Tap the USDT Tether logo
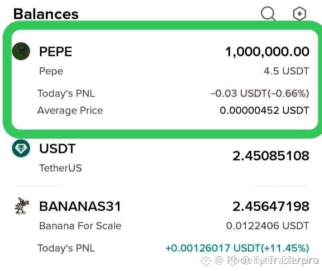Screen dimensions: 322x271 [x=21, y=148]
